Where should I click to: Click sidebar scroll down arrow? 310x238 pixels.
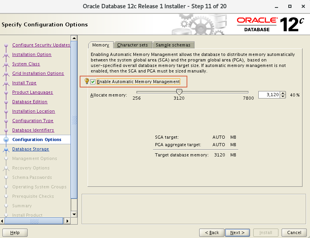pyautogui.click(x=74, y=214)
